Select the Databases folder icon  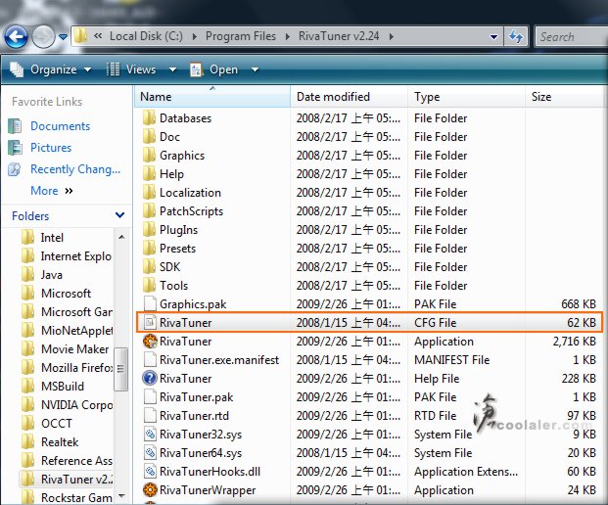click(x=149, y=117)
